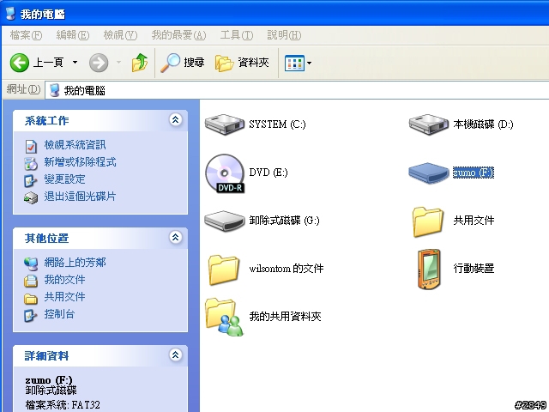Click the 詳細資料 panel header
The height and width of the screenshot is (412, 549).
tap(100, 356)
